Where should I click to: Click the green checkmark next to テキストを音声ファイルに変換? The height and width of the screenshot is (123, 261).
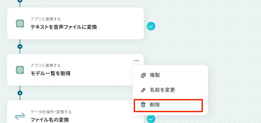click(151, 26)
